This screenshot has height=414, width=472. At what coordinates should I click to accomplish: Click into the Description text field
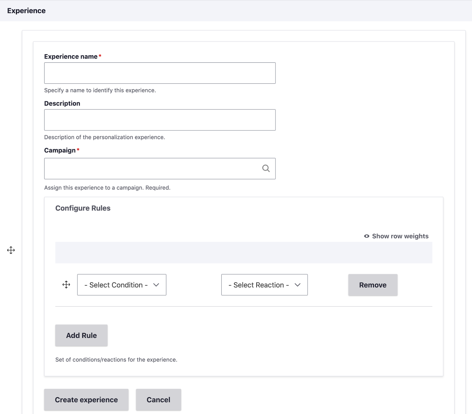tap(160, 120)
